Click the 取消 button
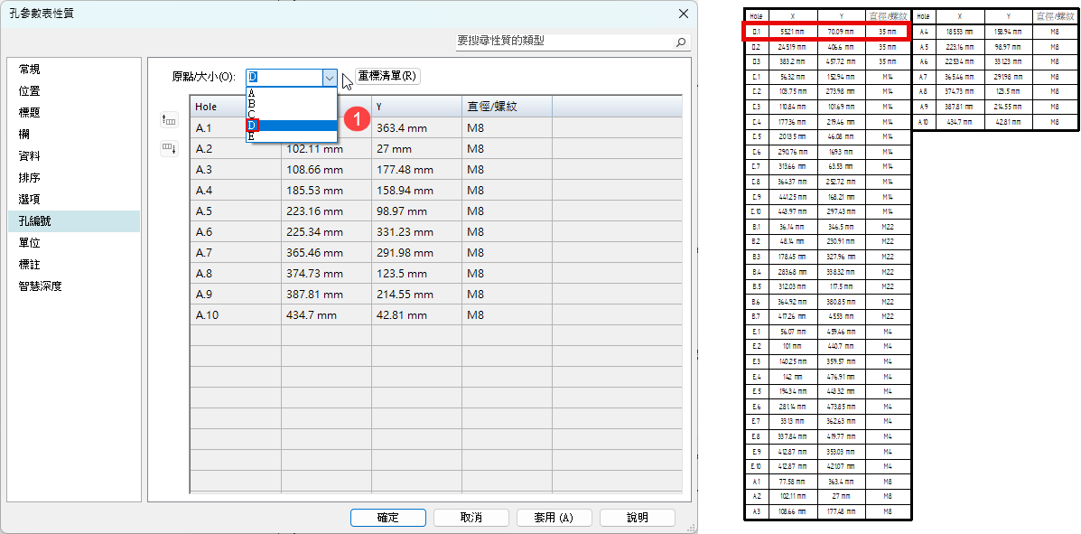Screen dimensions: 1081x534 [471, 518]
